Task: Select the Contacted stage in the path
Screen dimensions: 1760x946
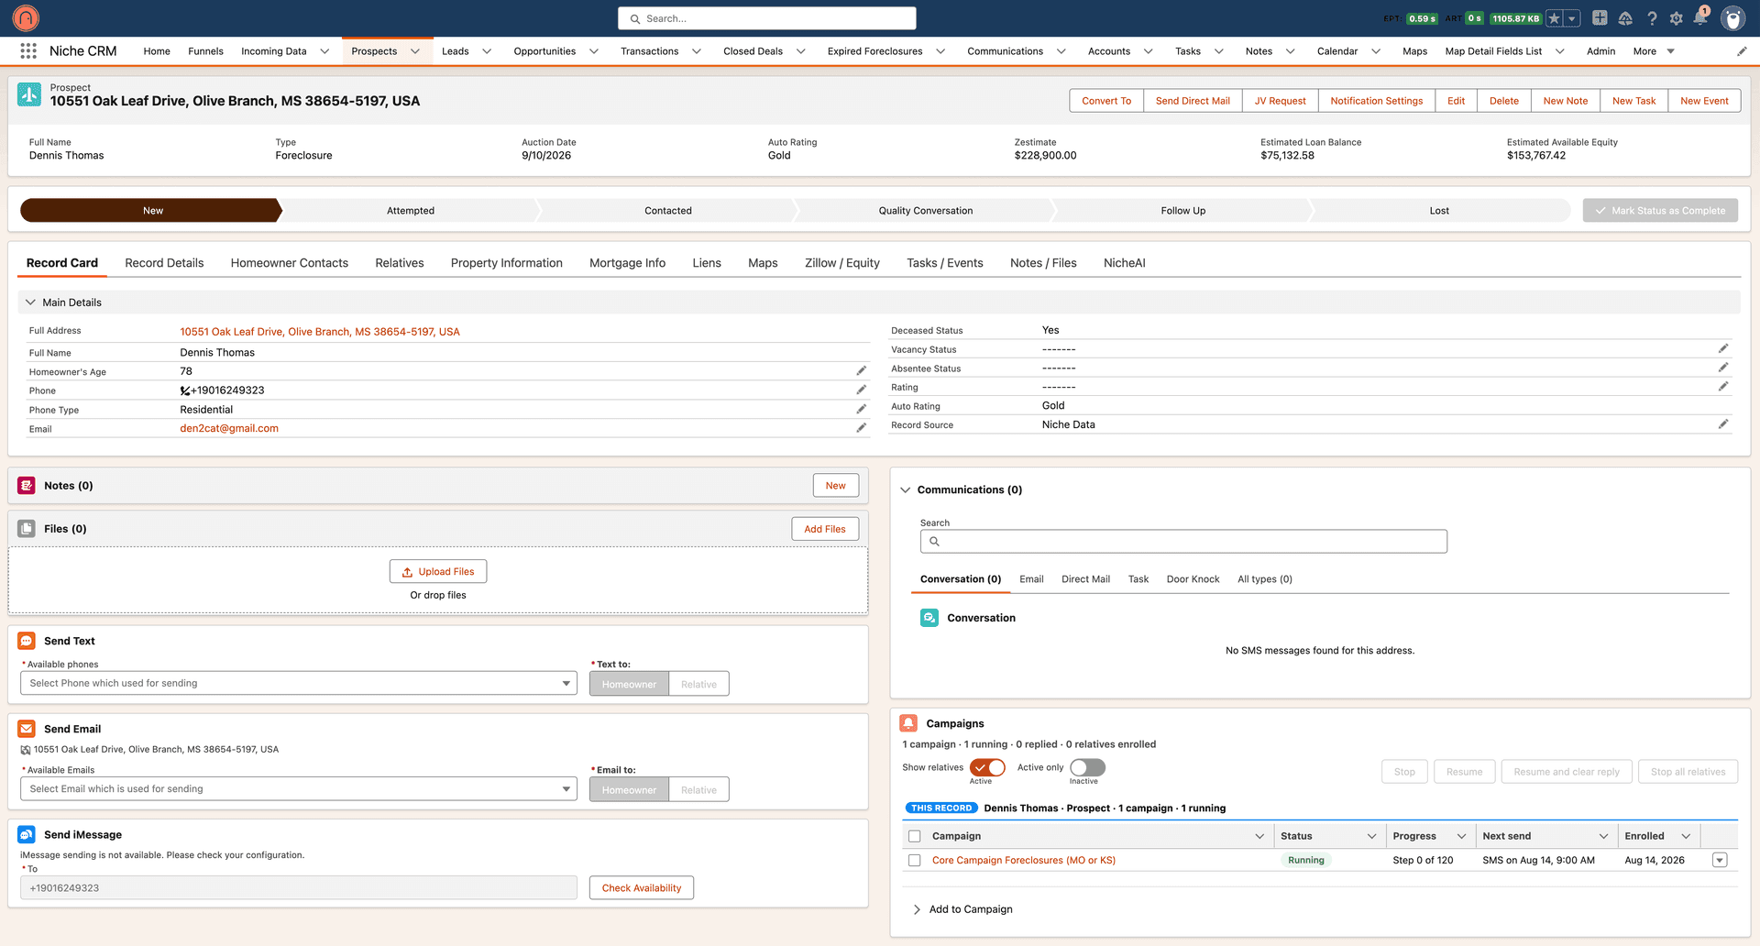Action: (667, 211)
